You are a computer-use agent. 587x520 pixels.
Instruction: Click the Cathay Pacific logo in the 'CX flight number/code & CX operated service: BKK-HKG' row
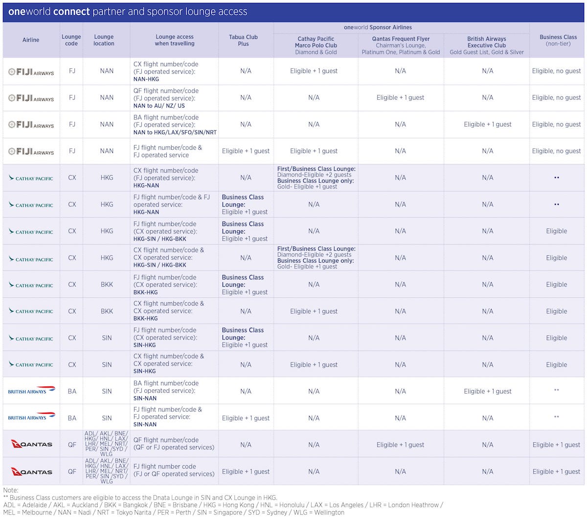coord(31,311)
